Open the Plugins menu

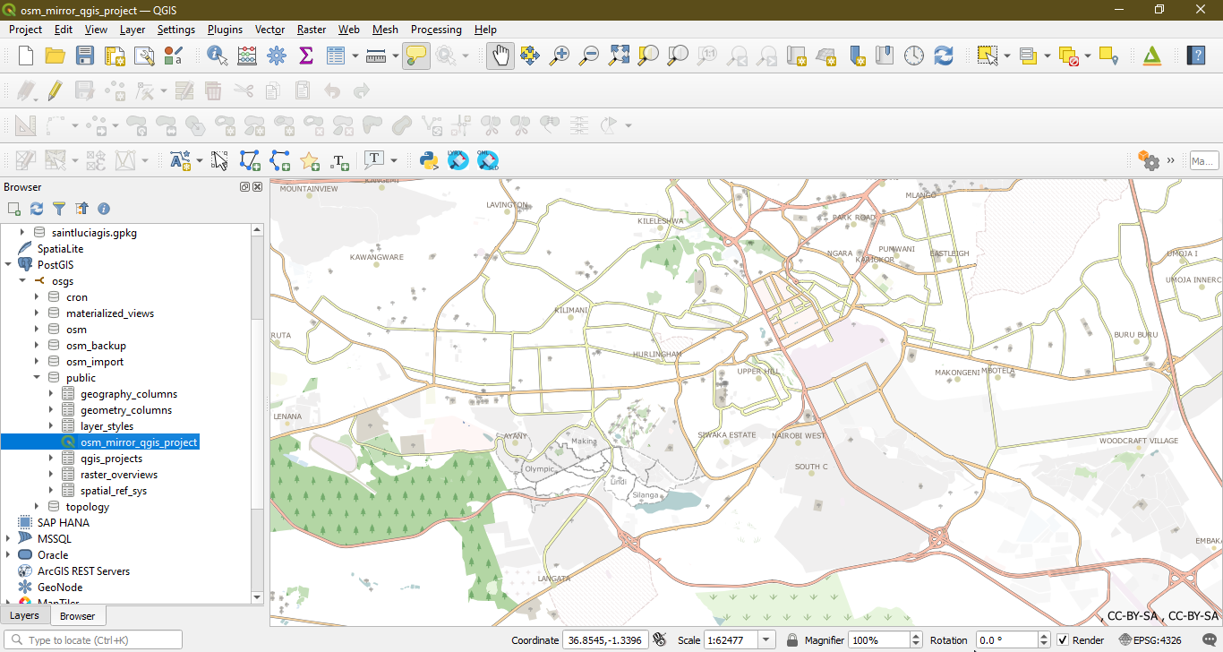[x=225, y=30]
